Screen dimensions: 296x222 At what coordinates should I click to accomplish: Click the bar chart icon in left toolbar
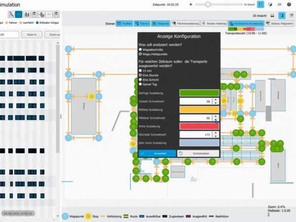(28, 15)
